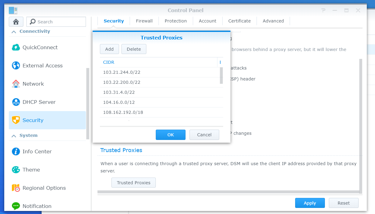This screenshot has width=375, height=214.
Task: Click the Search field in the sidebar
Action: 56,22
